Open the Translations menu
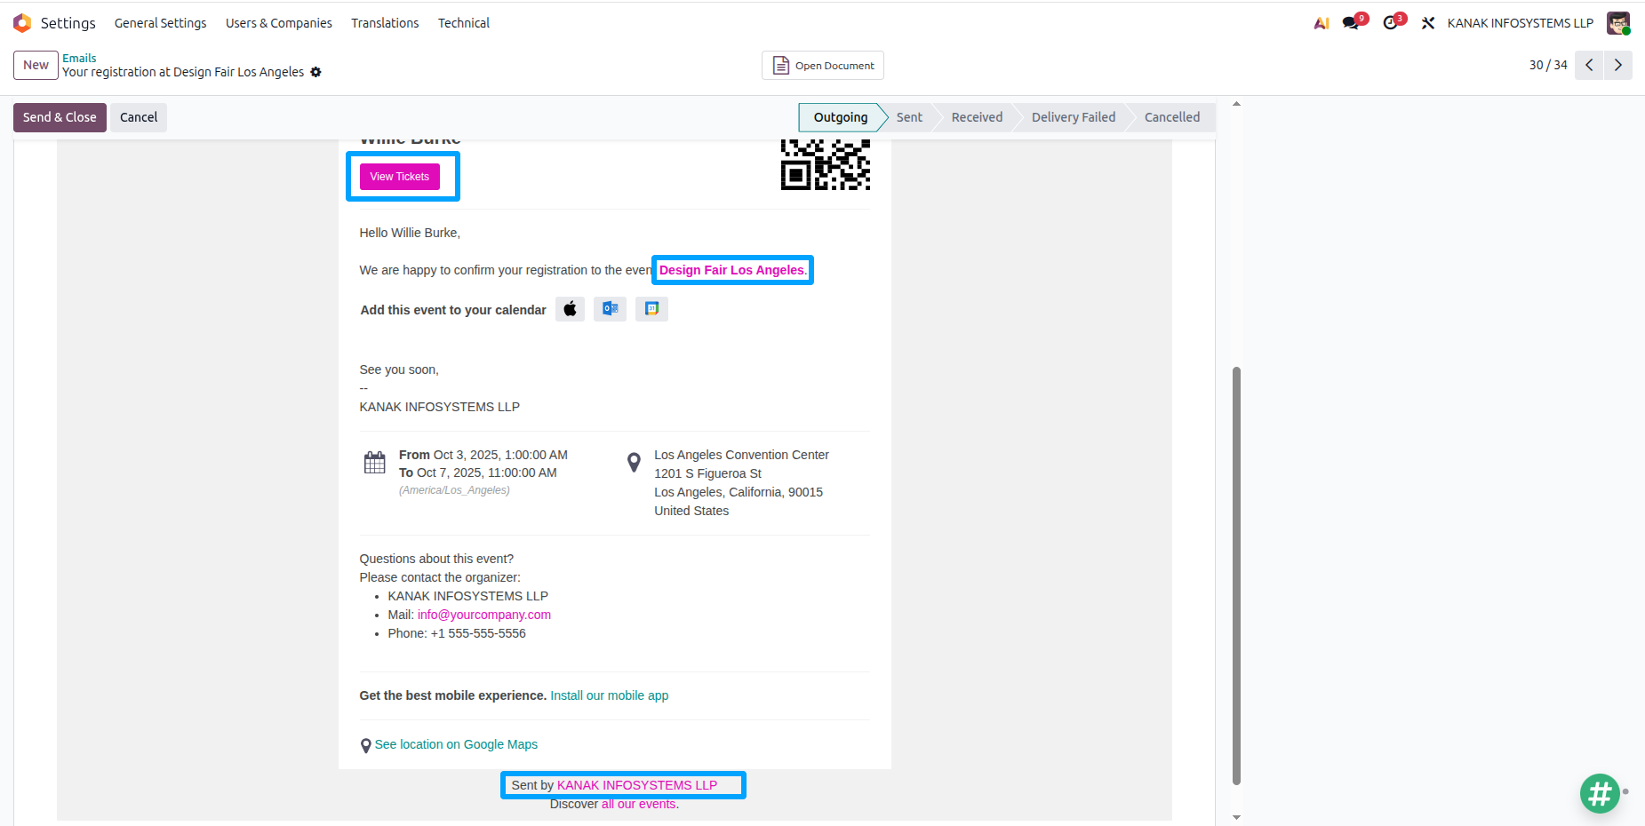 click(385, 23)
